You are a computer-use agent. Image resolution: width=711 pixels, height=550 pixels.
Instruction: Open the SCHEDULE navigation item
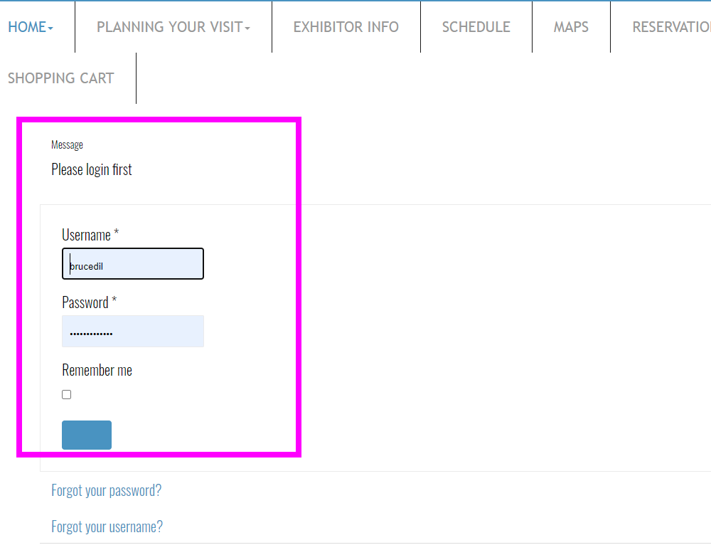(476, 27)
